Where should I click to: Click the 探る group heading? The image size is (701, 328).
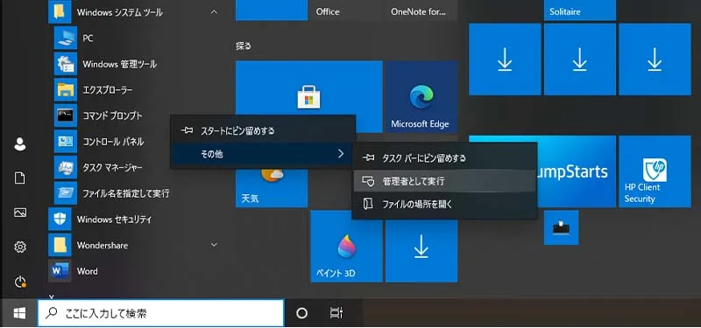click(244, 46)
